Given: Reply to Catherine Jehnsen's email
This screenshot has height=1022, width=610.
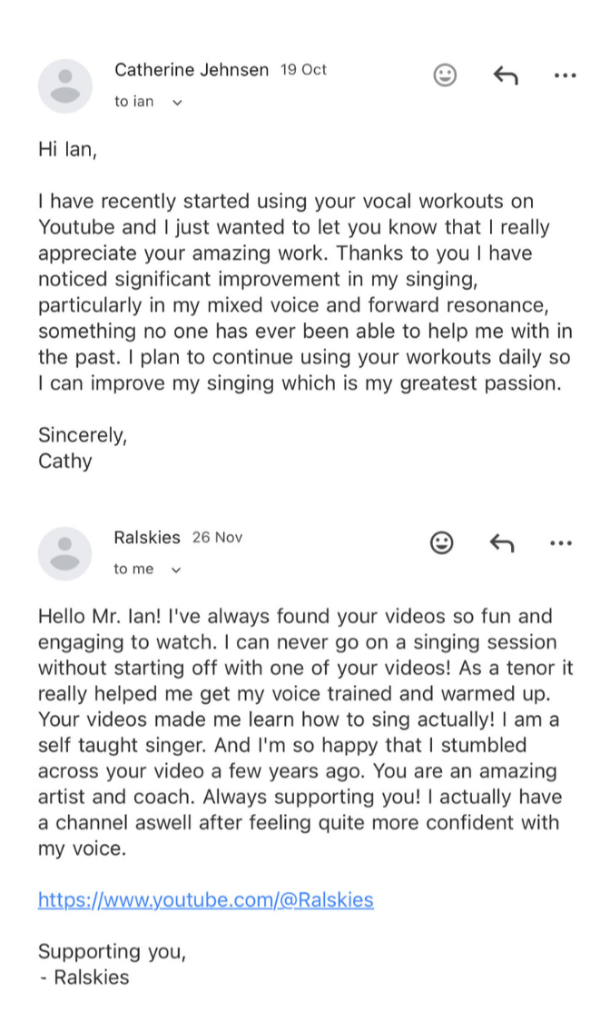Looking at the screenshot, I should point(506,75).
